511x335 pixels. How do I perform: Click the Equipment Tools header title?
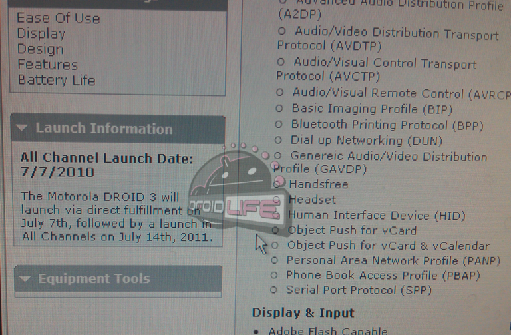pos(94,279)
